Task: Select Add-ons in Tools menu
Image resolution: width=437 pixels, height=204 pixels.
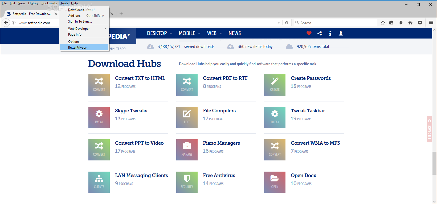Action: point(84,16)
